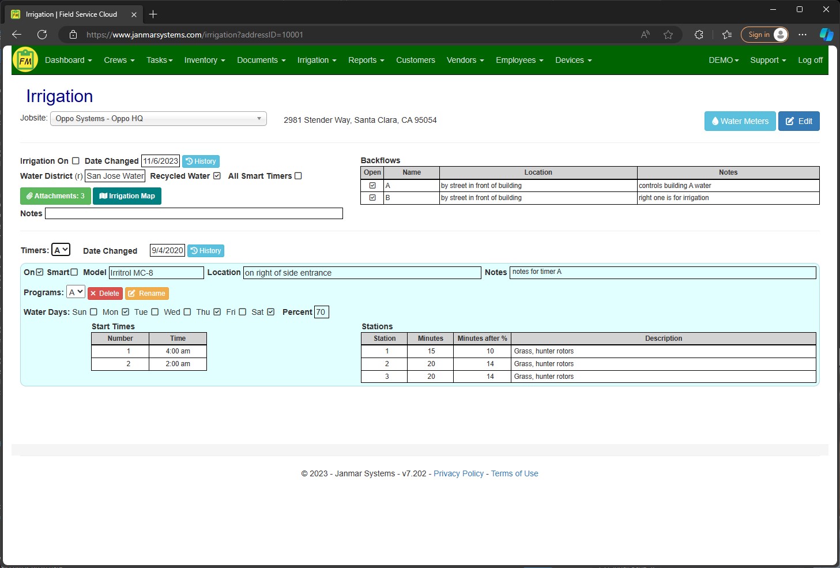Open the Irrigation Map

tap(127, 196)
